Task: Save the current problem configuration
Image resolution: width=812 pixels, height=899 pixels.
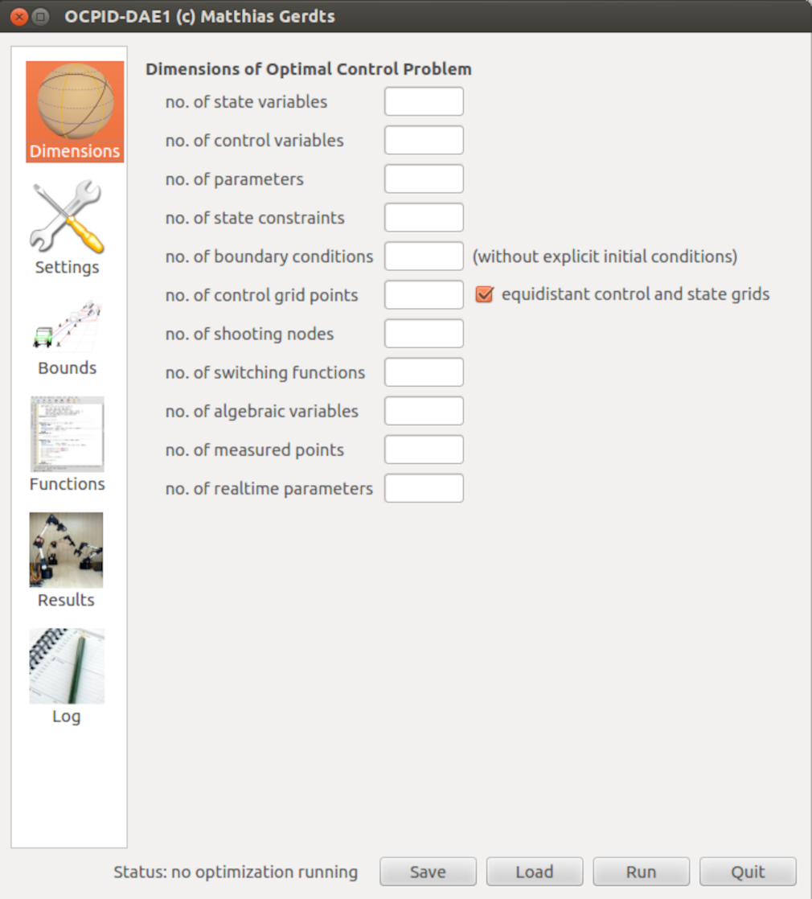Action: pyautogui.click(x=428, y=872)
